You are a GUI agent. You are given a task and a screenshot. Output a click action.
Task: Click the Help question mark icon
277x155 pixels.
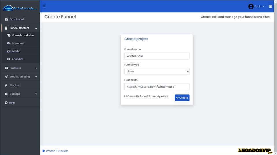[x=6, y=103]
